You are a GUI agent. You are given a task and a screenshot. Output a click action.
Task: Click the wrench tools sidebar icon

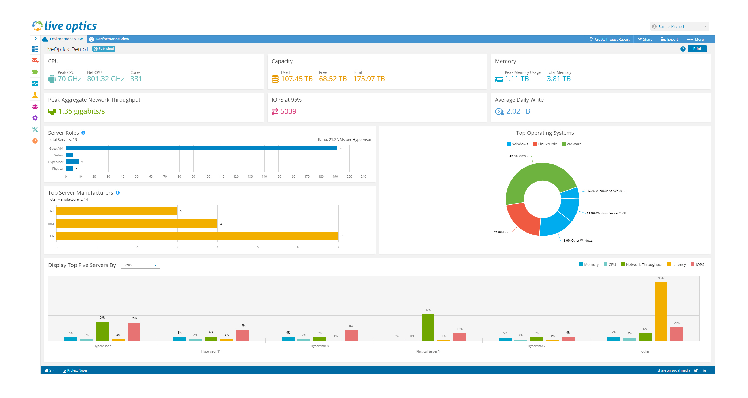(35, 129)
